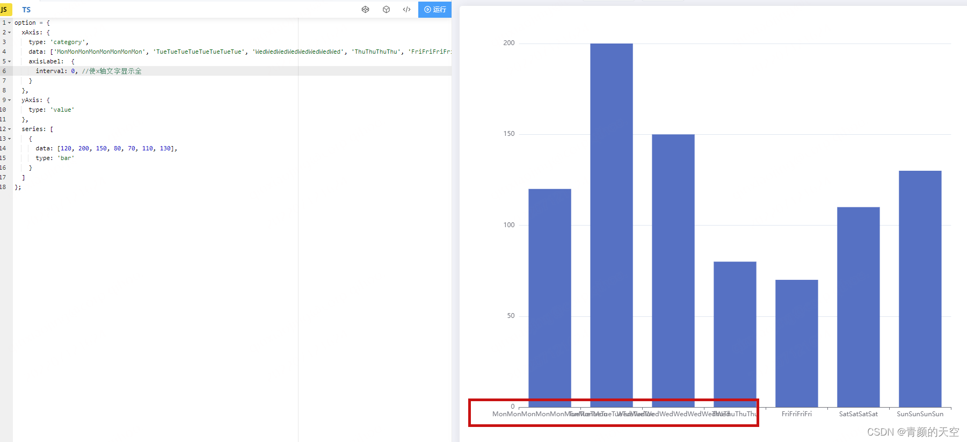Click the series data [120, 200...] line
This screenshot has width=967, height=442.
coord(106,148)
